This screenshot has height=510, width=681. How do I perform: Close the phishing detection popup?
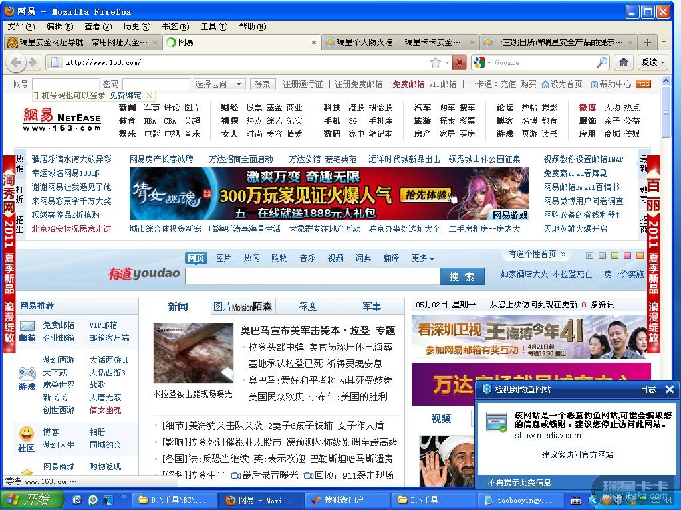coord(669,389)
